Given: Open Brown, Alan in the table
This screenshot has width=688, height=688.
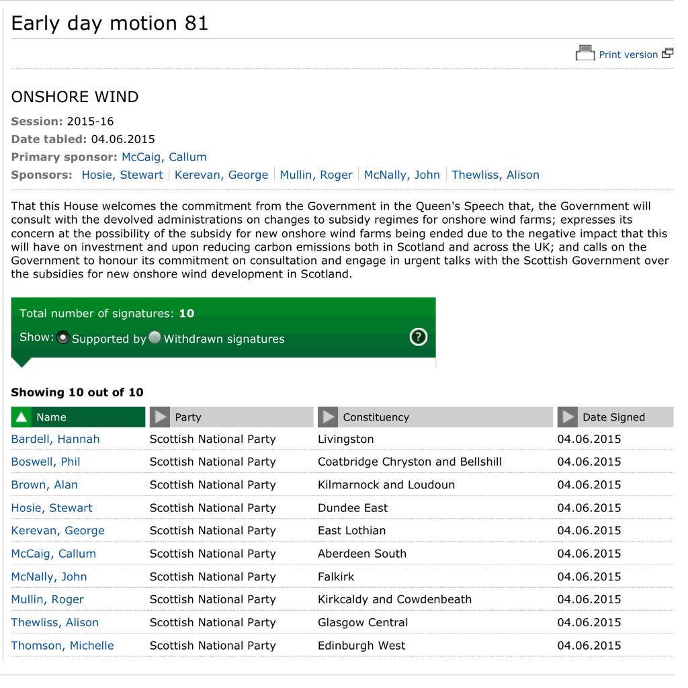Looking at the screenshot, I should pos(44,485).
